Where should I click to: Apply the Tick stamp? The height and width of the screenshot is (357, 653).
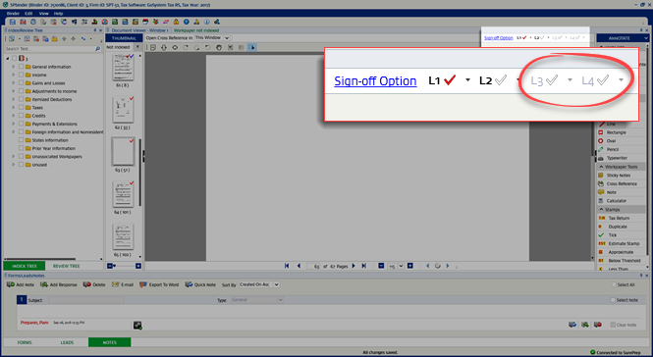point(612,235)
